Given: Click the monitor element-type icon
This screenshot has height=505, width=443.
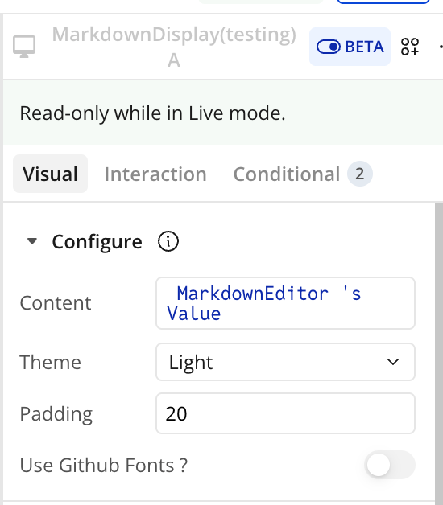Looking at the screenshot, I should coord(24,47).
